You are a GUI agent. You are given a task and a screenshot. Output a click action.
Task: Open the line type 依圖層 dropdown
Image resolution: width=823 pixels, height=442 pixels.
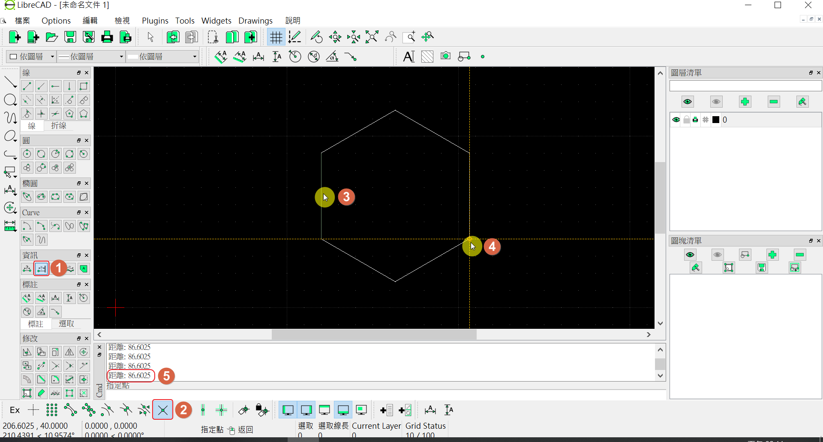[162, 57]
